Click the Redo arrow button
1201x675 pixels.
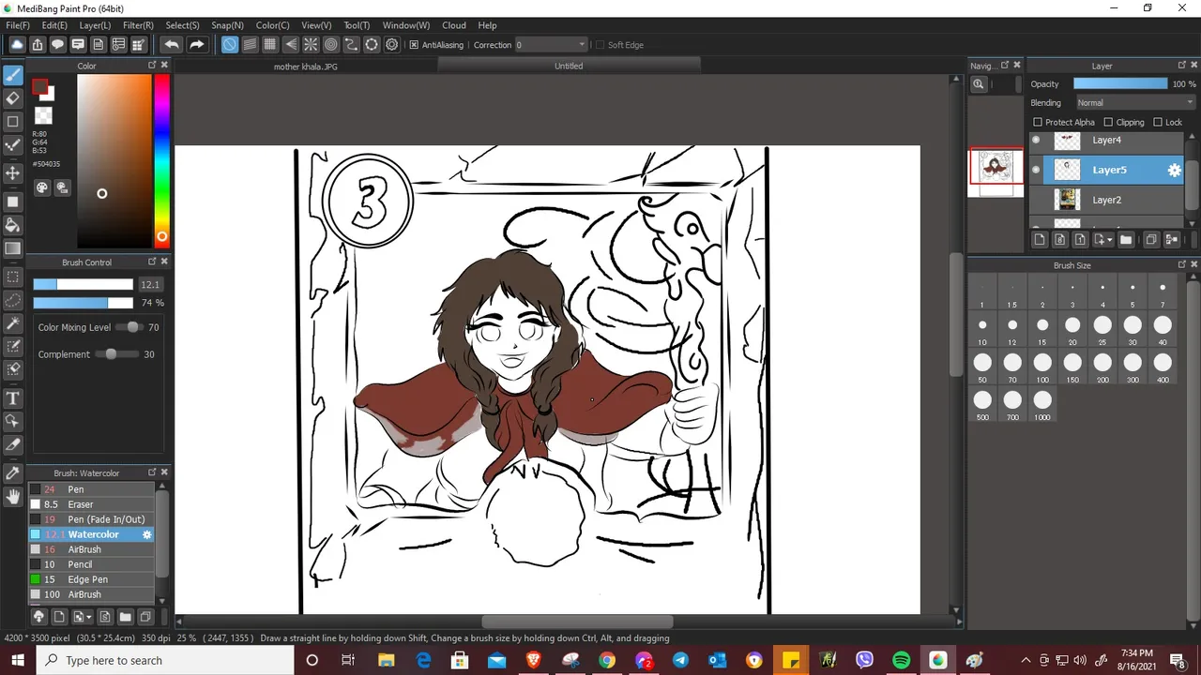(196, 44)
